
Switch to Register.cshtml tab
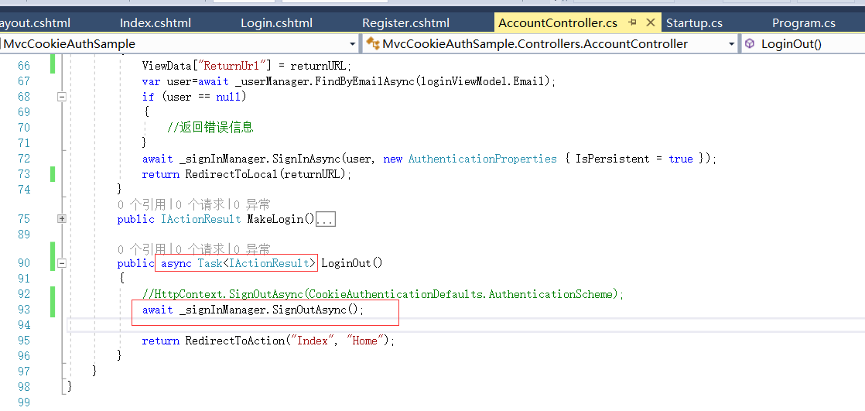[x=405, y=23]
